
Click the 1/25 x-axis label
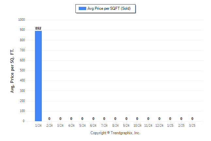[x=170, y=125]
